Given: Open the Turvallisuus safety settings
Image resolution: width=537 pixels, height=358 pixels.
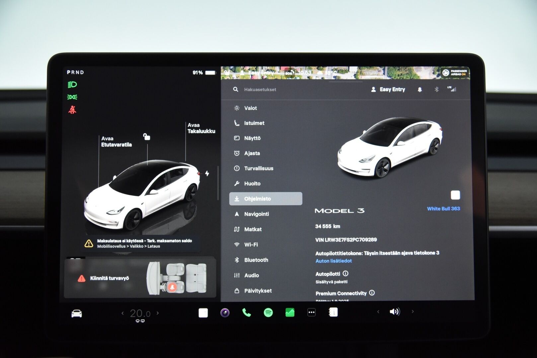Looking at the screenshot, I should (x=254, y=168).
